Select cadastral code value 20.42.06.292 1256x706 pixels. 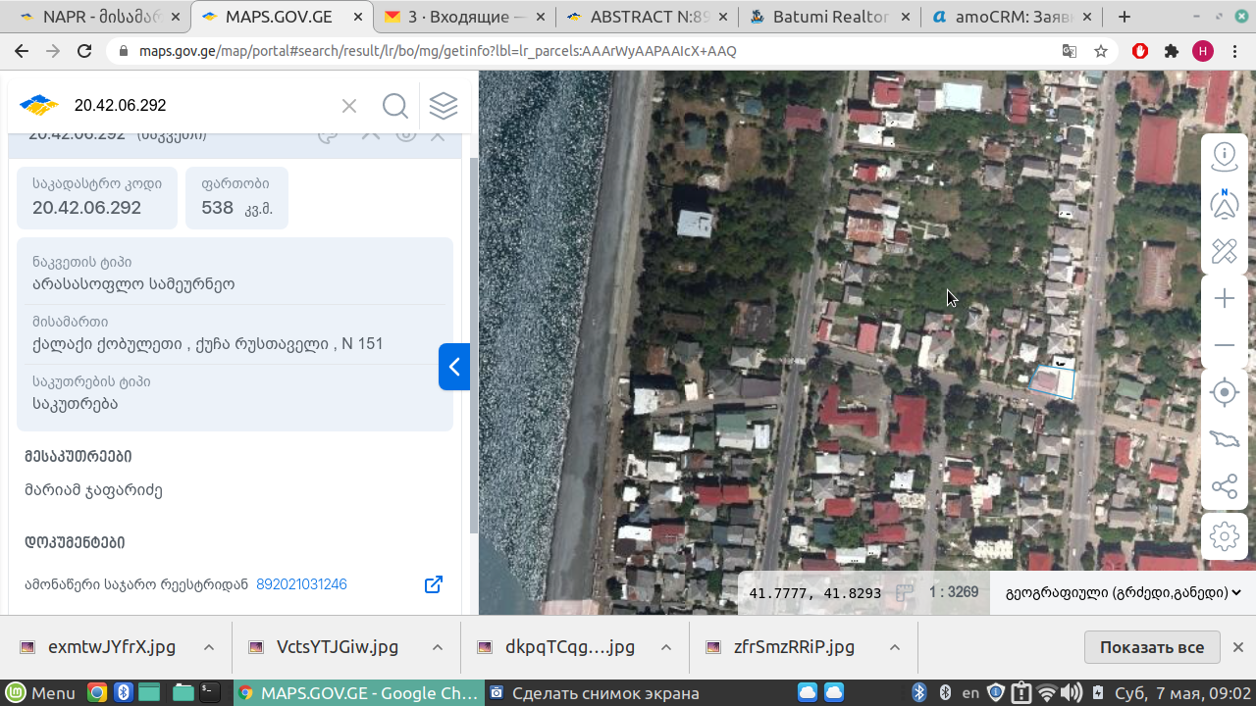[x=86, y=208]
